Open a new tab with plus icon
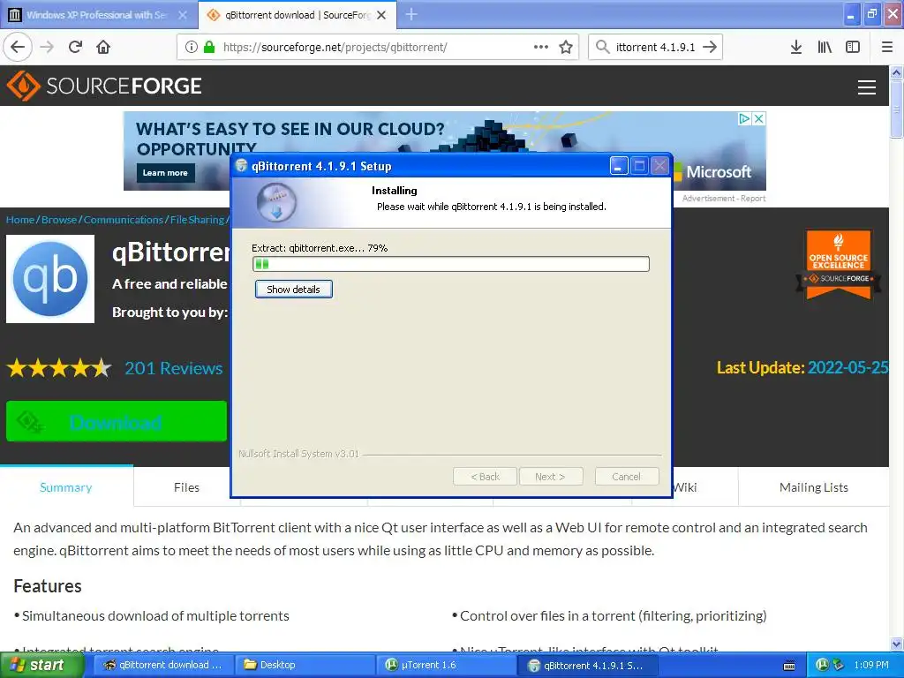Screen dimensions: 904x678 pos(411,14)
